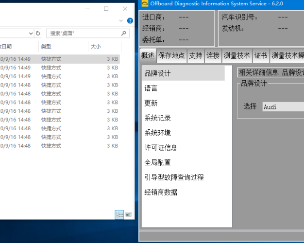The image size is (304, 243).
Task: Select the 证书 tab
Action: 261,56
